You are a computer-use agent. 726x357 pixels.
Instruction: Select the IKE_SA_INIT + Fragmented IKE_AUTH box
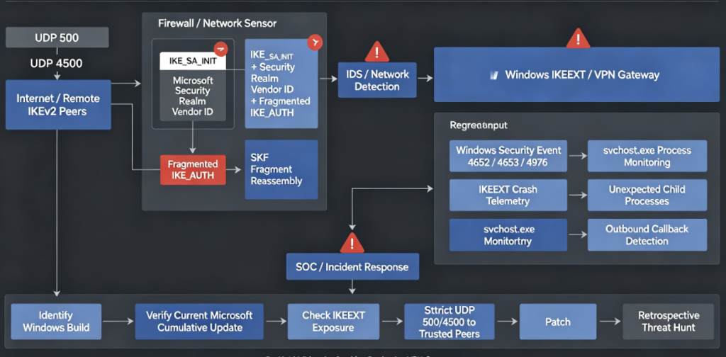[281, 84]
